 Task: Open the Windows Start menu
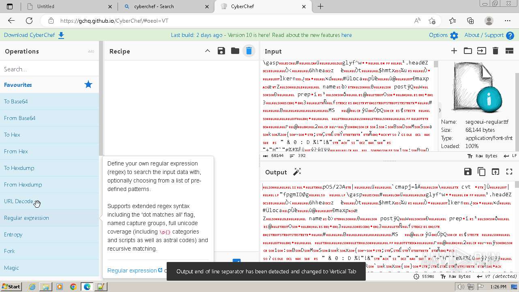point(11,286)
